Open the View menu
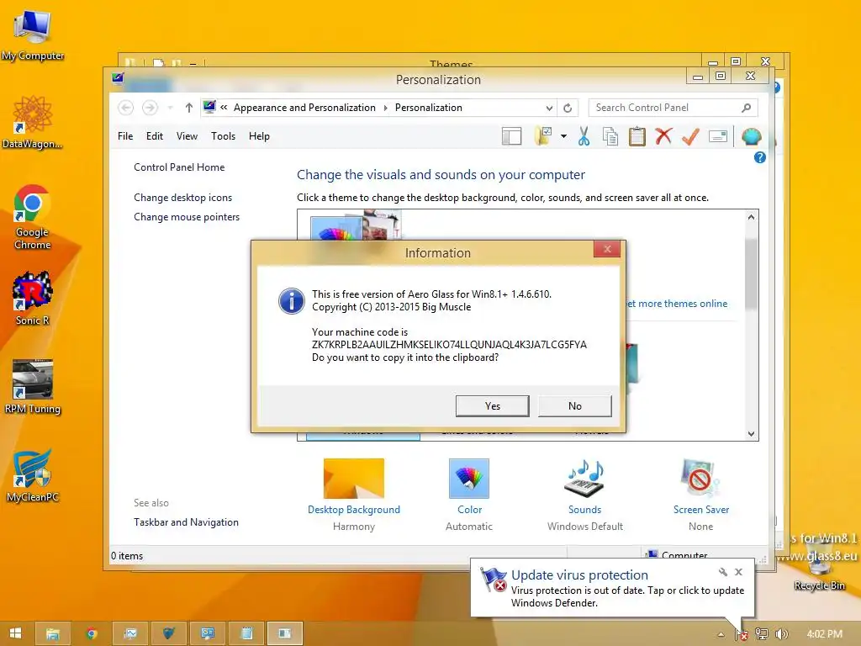 [x=187, y=136]
